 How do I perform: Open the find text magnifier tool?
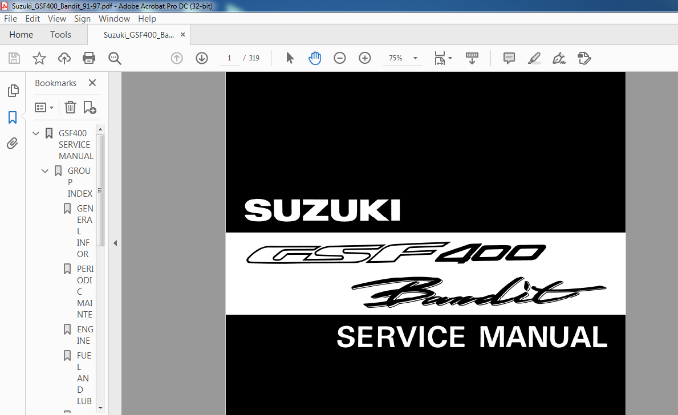coord(115,58)
